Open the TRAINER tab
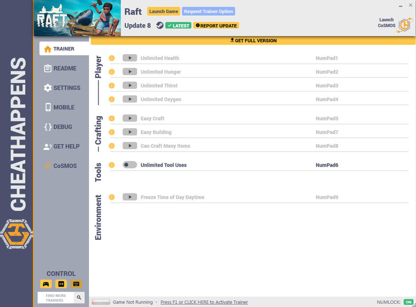 click(x=64, y=49)
